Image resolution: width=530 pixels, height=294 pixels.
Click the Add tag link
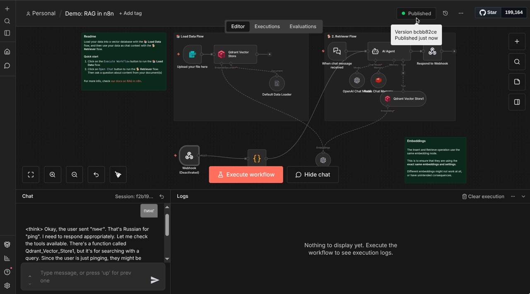(x=130, y=13)
